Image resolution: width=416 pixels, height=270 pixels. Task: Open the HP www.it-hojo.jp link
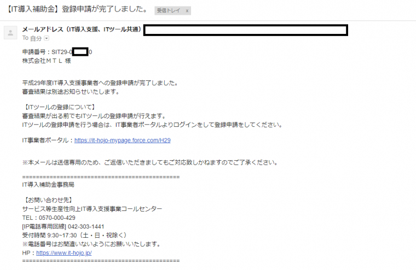(64, 253)
